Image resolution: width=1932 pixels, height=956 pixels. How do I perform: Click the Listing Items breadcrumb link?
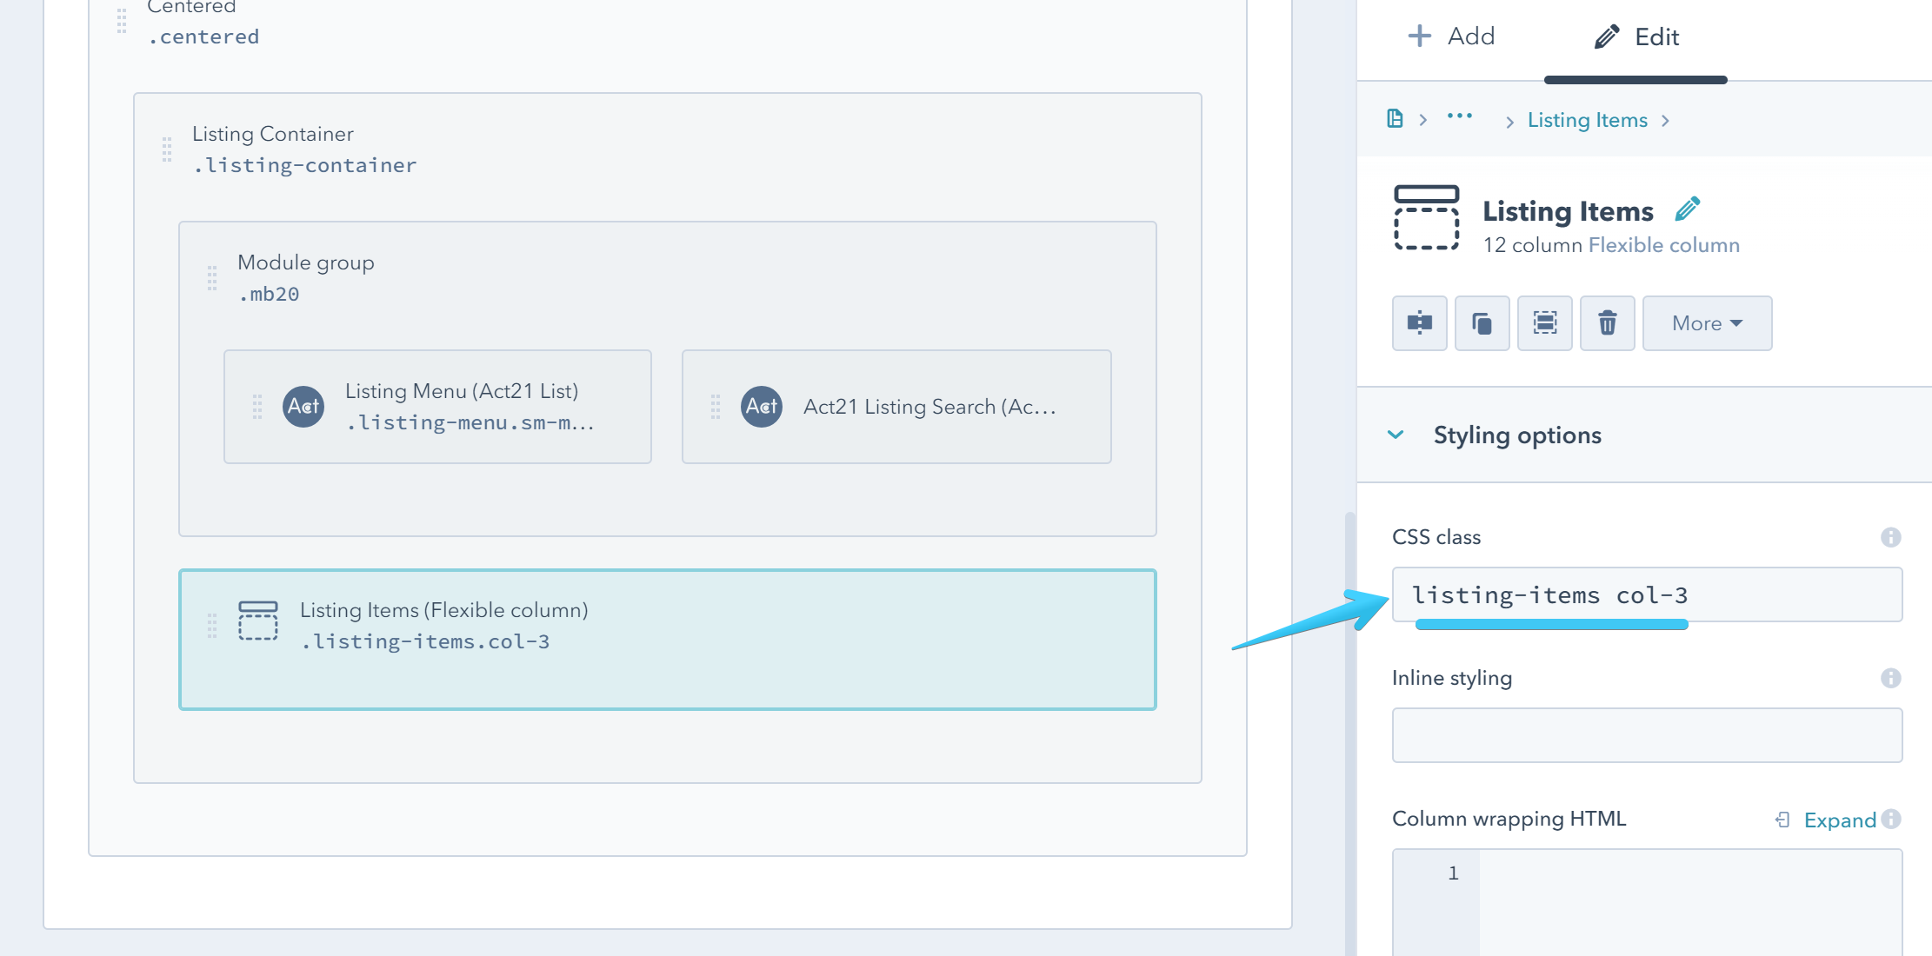click(1587, 120)
